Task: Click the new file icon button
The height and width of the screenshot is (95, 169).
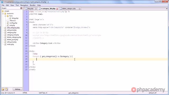Action: click(x=7, y=89)
